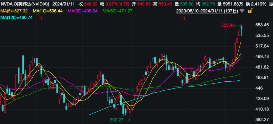Select the MA(20) indicator label
Image resolution: width=273 pixels, height=124 pixels.
coord(83,11)
